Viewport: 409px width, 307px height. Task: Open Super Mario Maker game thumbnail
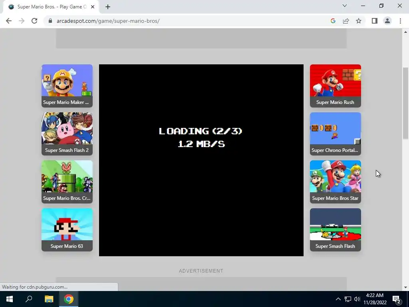coord(67,86)
